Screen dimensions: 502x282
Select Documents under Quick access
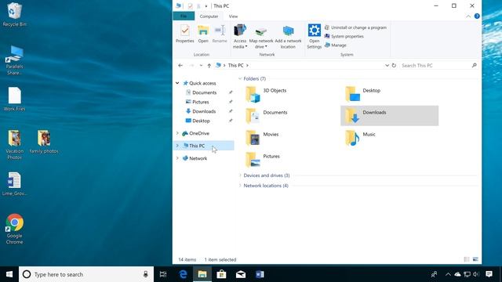[x=204, y=92]
